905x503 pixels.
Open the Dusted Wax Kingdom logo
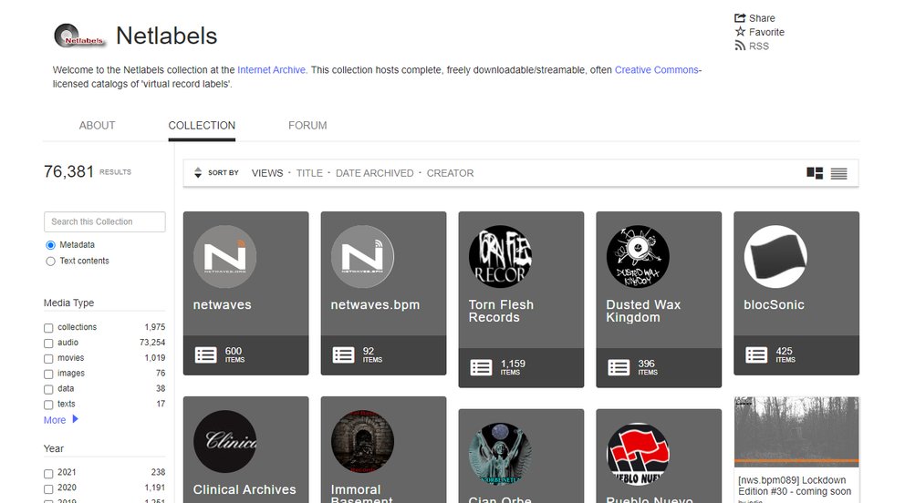pyautogui.click(x=638, y=257)
